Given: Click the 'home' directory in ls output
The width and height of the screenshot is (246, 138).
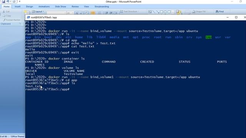Looking at the screenshot, I should click(79, 37).
